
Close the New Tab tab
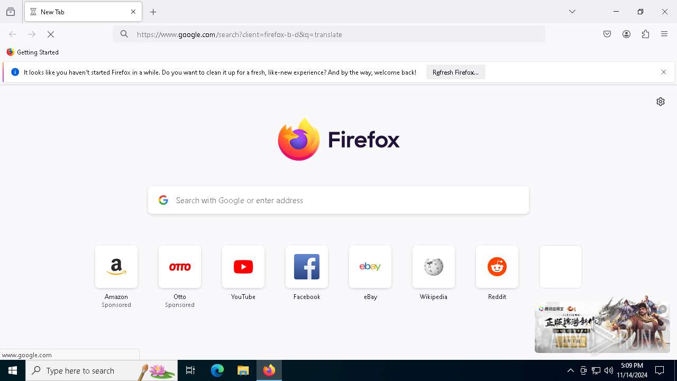[133, 12]
